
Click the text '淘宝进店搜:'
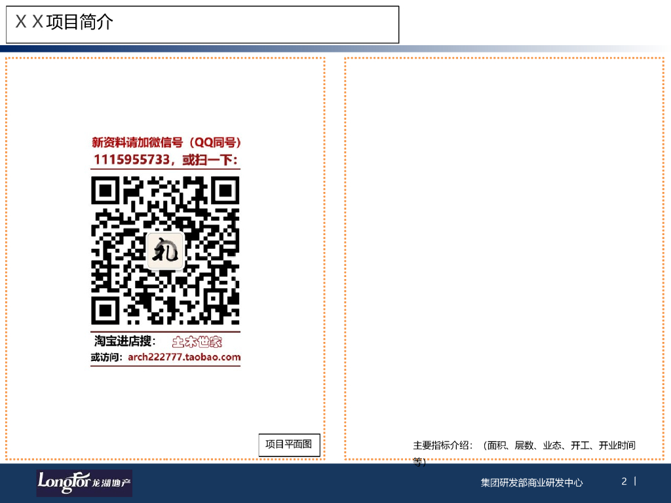[125, 341]
